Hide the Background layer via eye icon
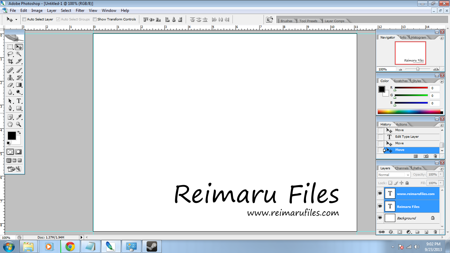 click(x=380, y=218)
